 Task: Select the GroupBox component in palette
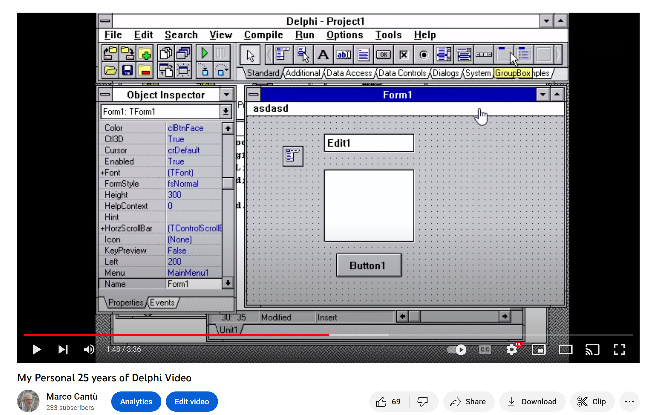[504, 54]
